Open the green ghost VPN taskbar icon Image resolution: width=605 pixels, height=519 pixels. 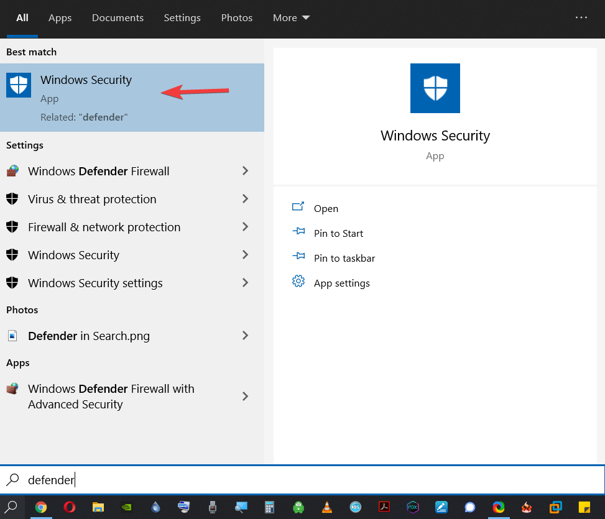coord(298,507)
